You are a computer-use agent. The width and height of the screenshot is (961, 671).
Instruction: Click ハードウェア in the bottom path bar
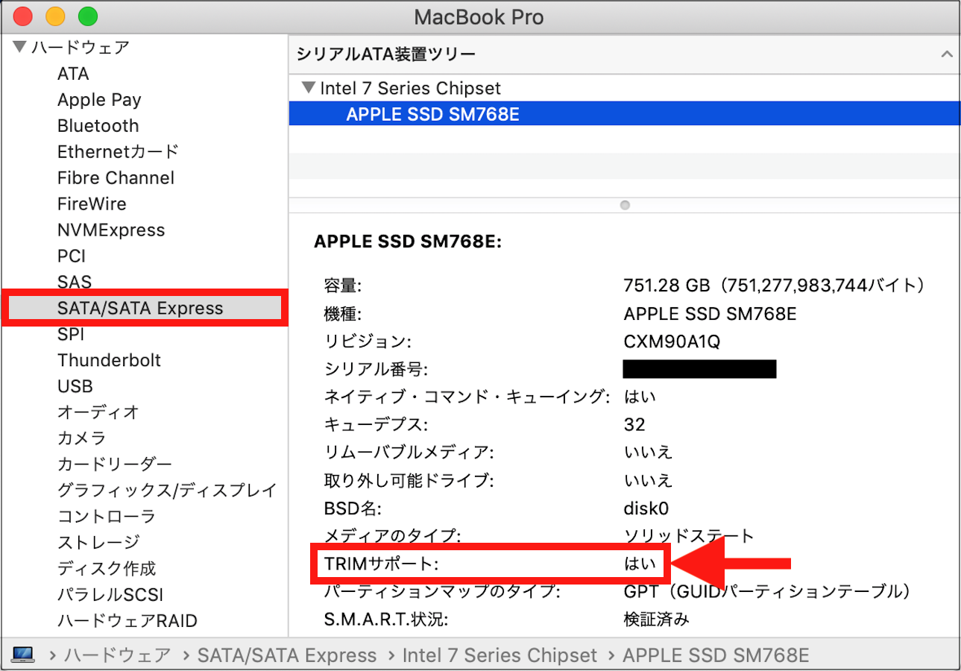click(118, 655)
